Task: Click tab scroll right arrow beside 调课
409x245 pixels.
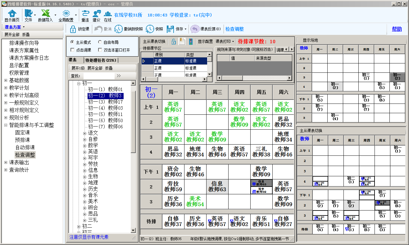Action: tap(292, 49)
